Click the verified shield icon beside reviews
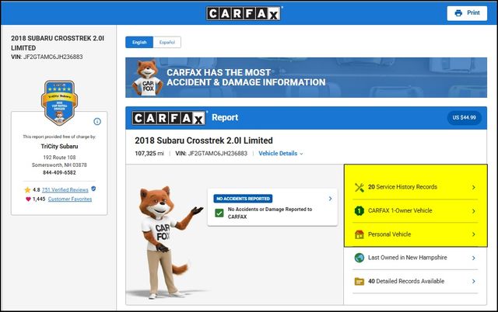 coord(93,189)
